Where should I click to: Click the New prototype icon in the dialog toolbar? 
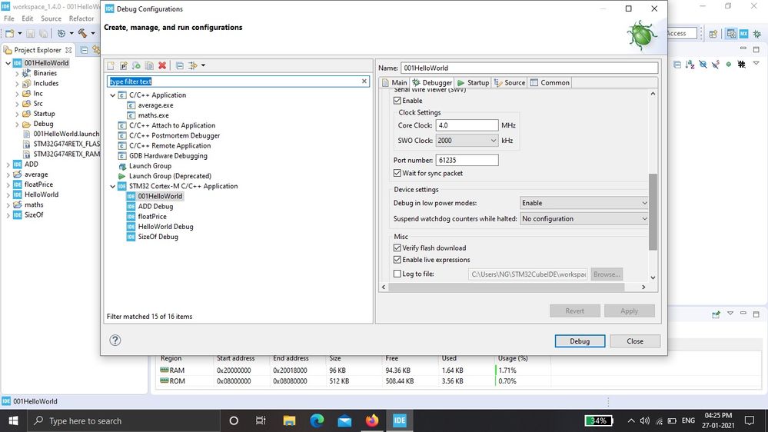pos(124,65)
